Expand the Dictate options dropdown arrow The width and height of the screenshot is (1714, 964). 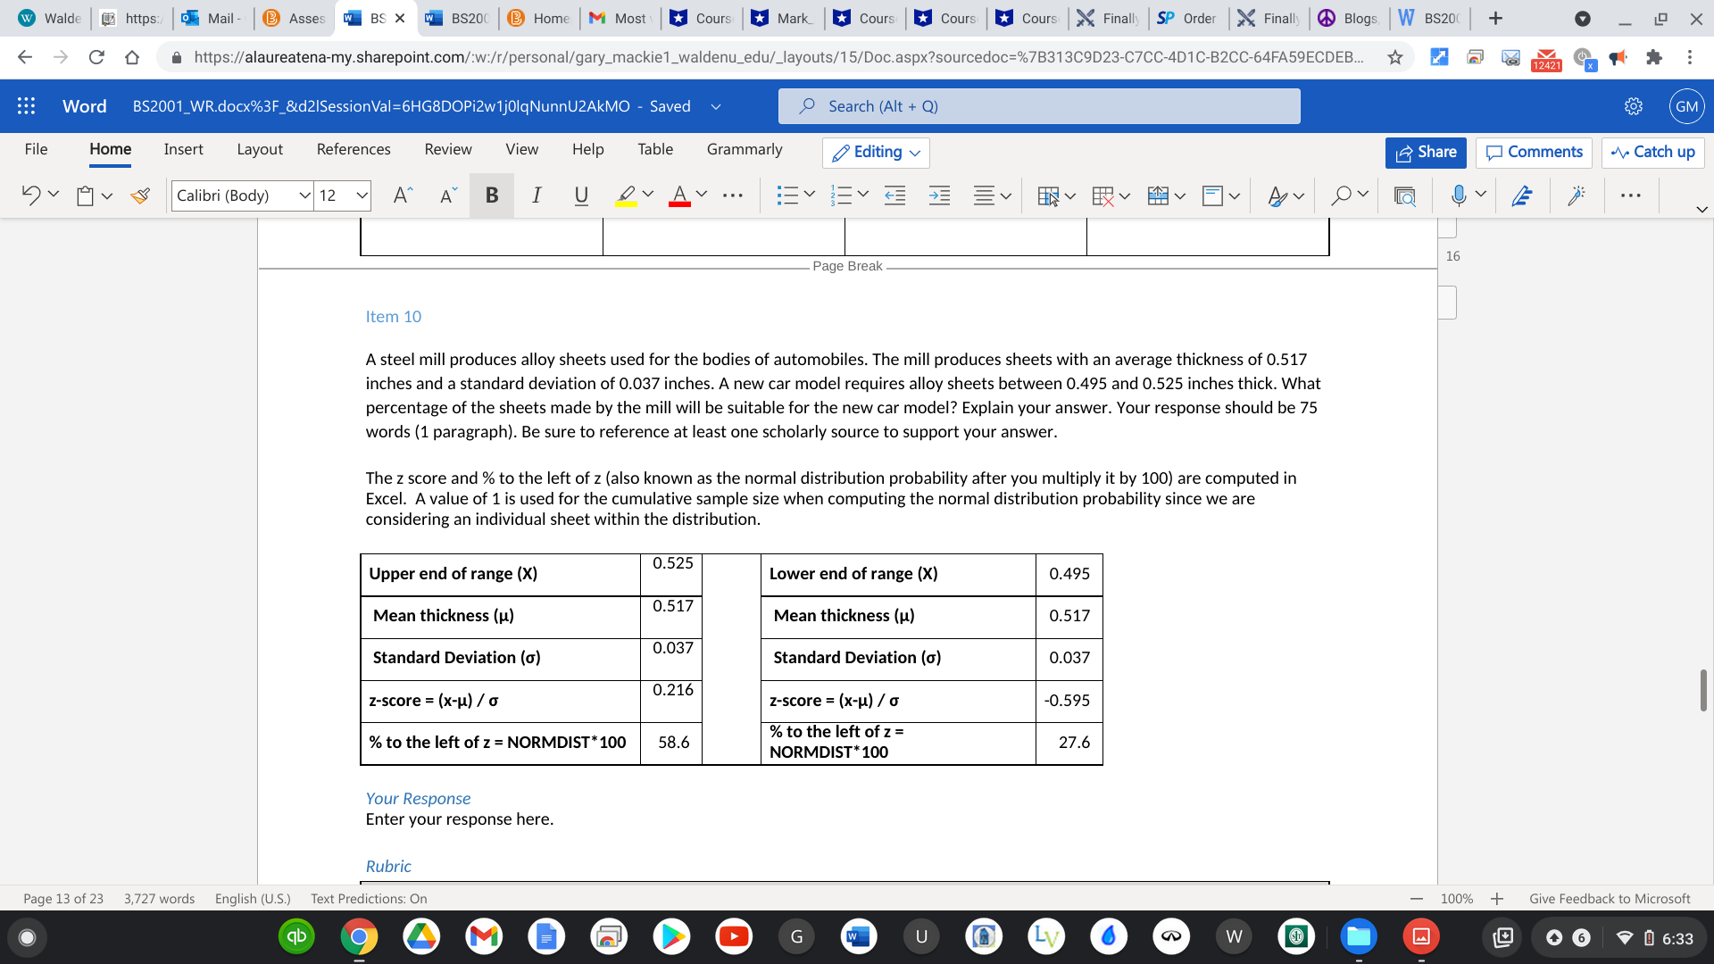tap(1481, 195)
